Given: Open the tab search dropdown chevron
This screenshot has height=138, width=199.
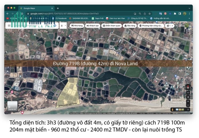Looking at the screenshot, I should click(x=189, y=8).
